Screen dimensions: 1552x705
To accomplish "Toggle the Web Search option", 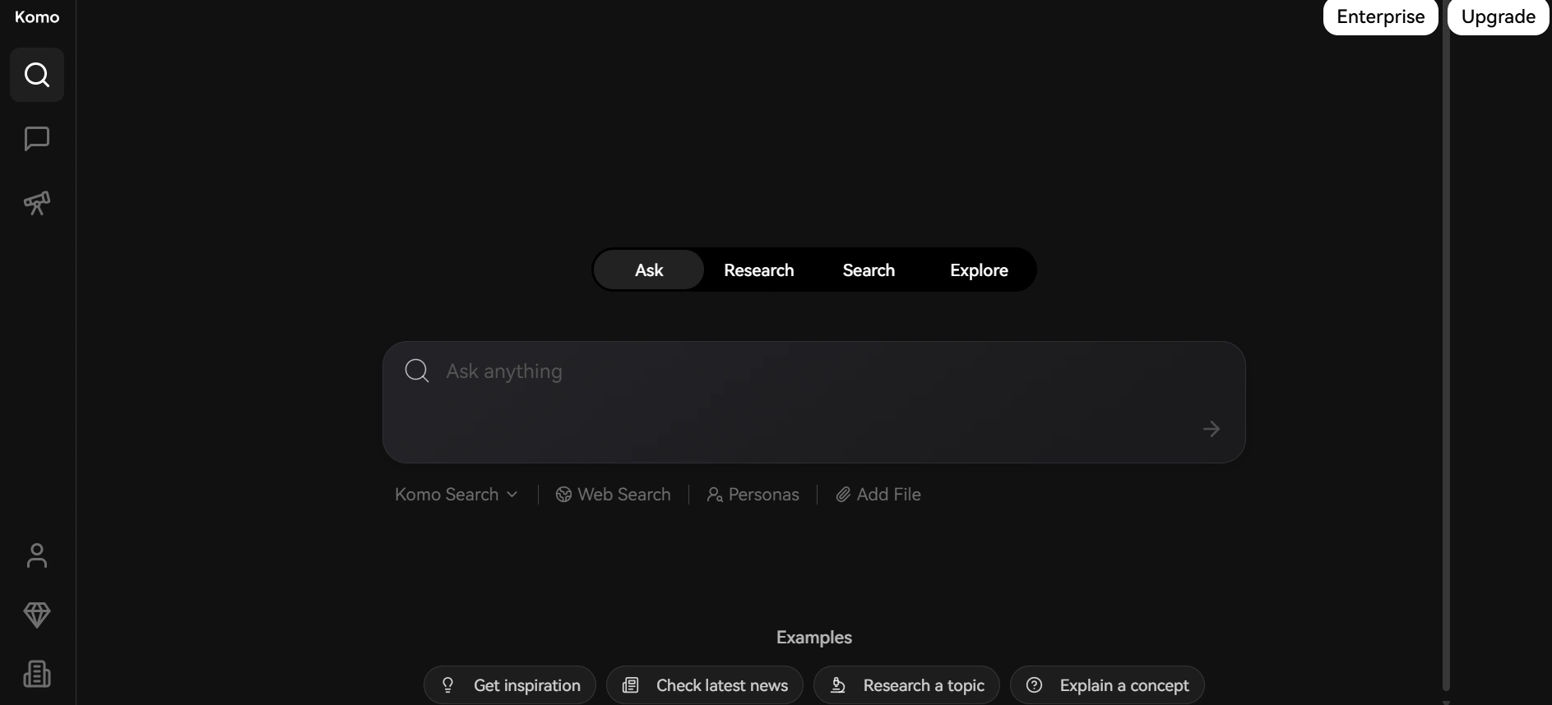I will pos(614,495).
